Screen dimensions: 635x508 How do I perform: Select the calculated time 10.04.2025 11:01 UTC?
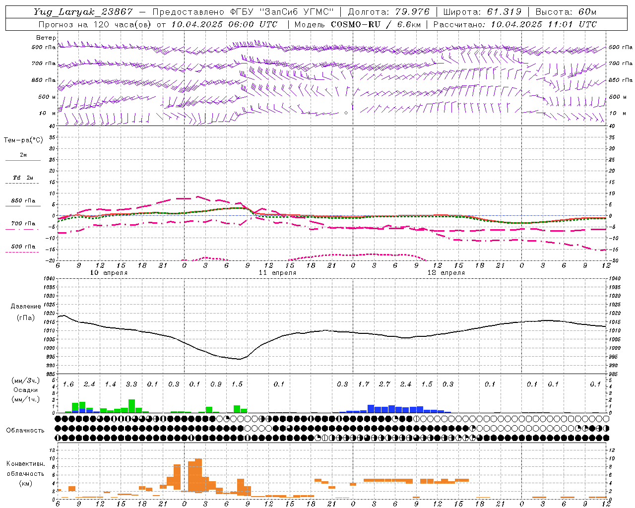pyautogui.click(x=544, y=24)
